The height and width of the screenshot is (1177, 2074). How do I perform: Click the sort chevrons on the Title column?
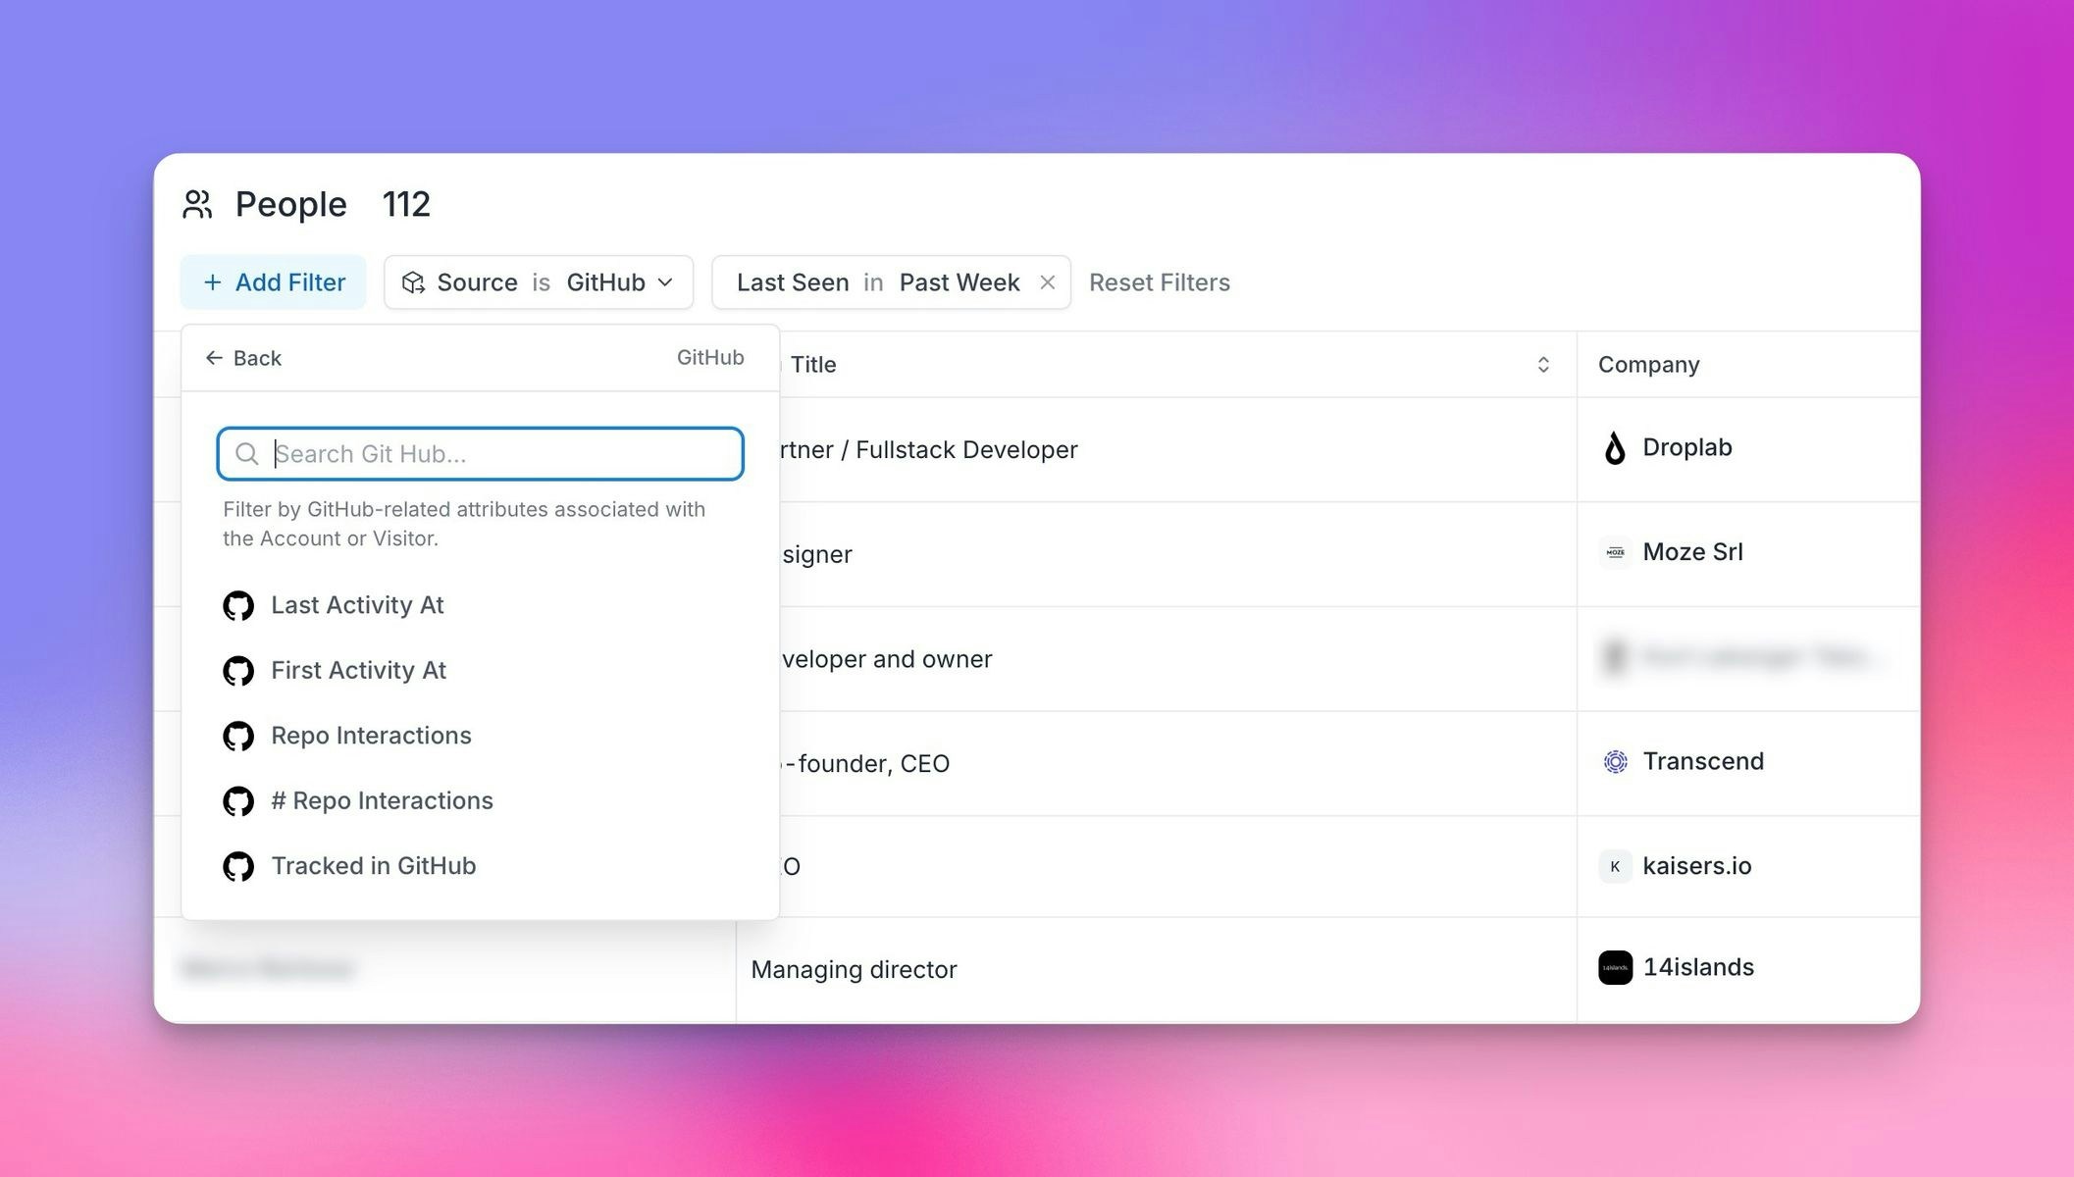[1543, 364]
